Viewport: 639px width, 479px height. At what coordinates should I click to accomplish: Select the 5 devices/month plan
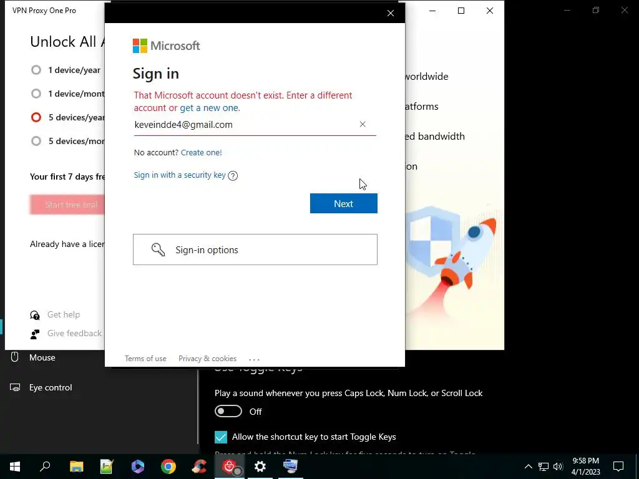click(x=36, y=141)
